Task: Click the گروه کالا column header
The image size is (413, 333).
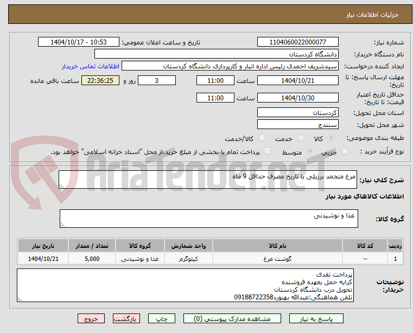Action: pos(140,246)
